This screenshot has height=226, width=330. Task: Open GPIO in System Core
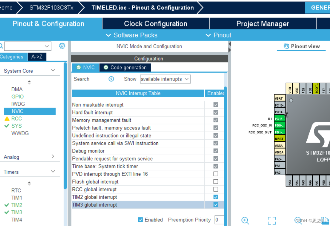pyautogui.click(x=18, y=97)
